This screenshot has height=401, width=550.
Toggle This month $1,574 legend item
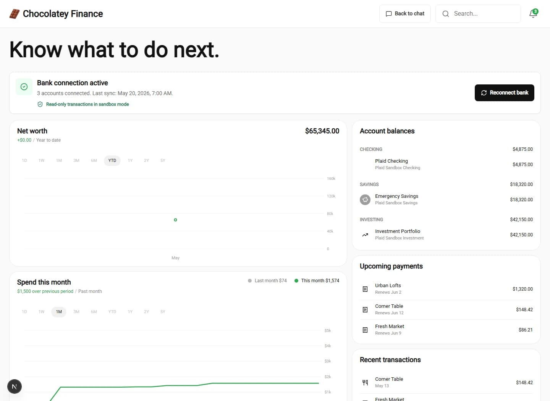pyautogui.click(x=317, y=281)
